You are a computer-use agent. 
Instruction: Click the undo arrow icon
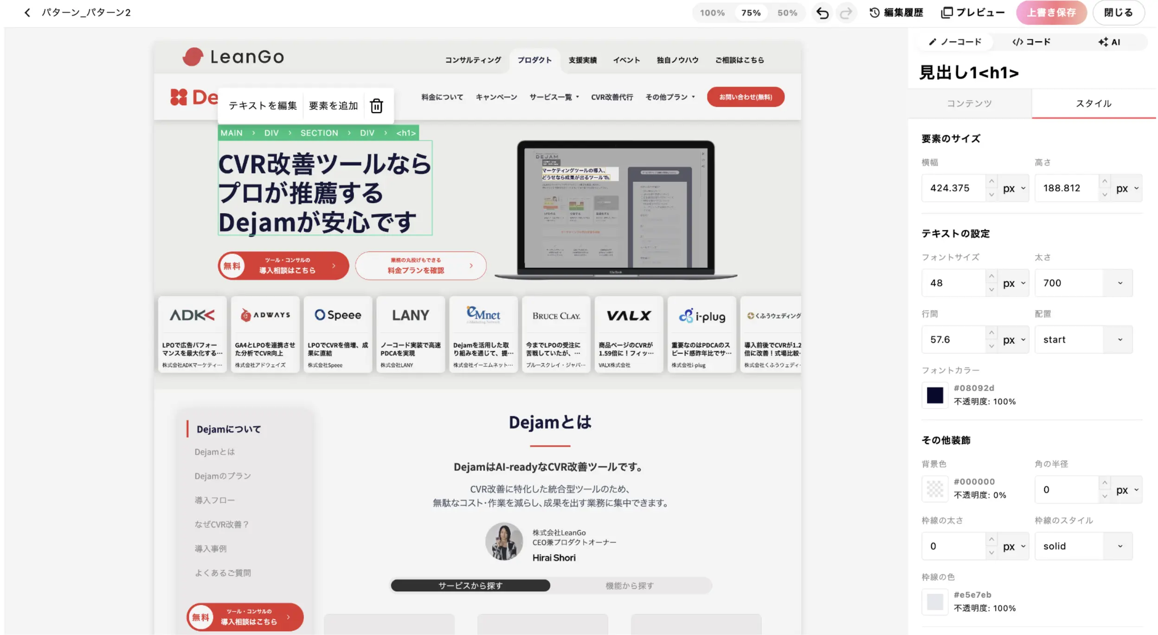(822, 13)
